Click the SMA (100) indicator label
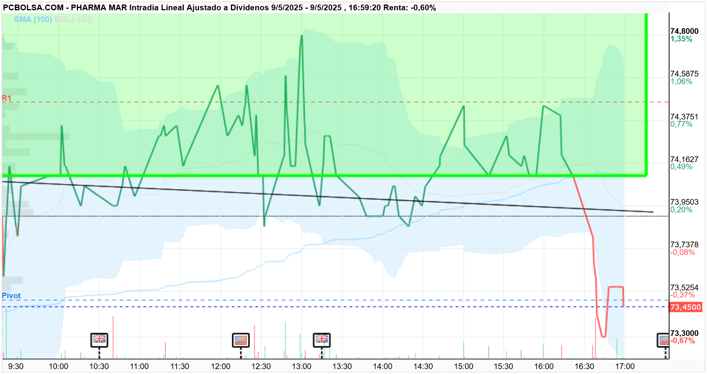This screenshot has height=374, width=707. pyautogui.click(x=33, y=19)
